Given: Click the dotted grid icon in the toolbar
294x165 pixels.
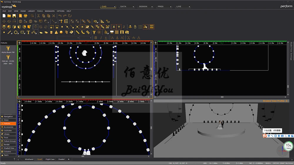Looking at the screenshot, I should (140, 27).
